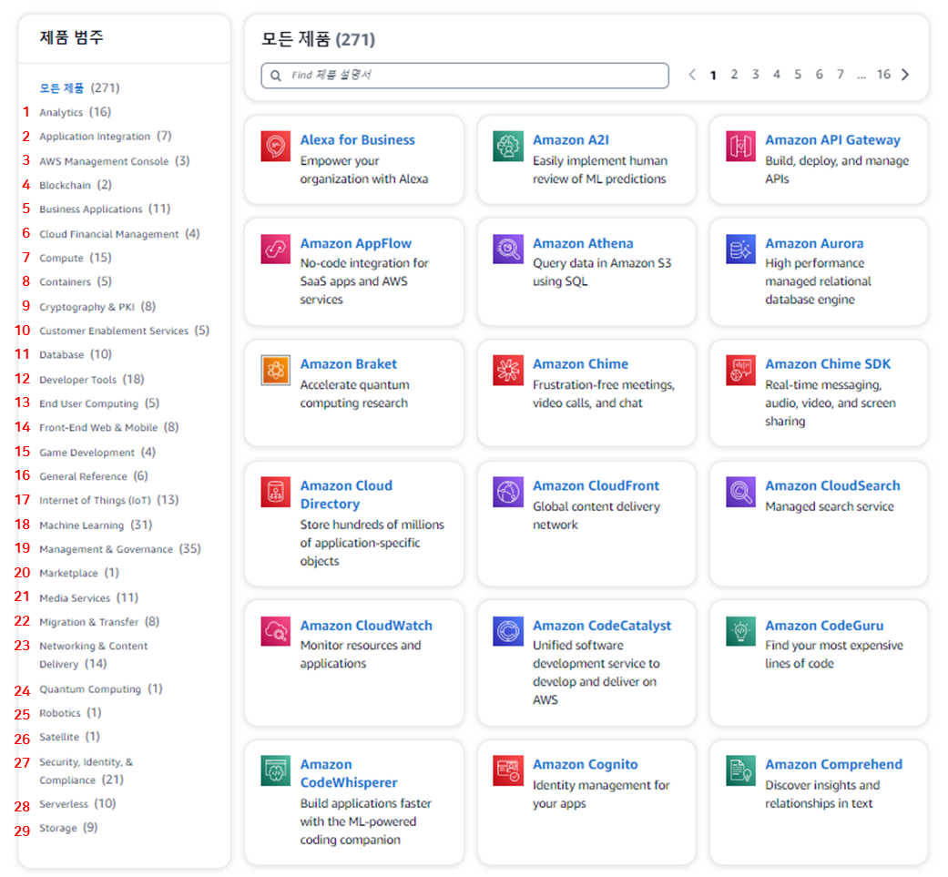Click the Amazon Comprehend icon
The image size is (948, 877).
740,770
